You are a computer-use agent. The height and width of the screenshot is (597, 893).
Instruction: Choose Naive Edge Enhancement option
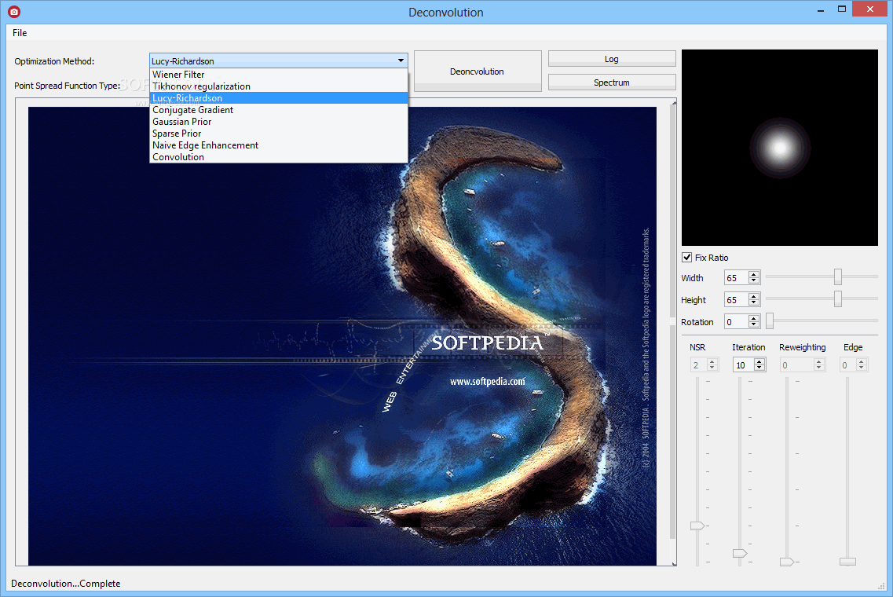[279, 145]
